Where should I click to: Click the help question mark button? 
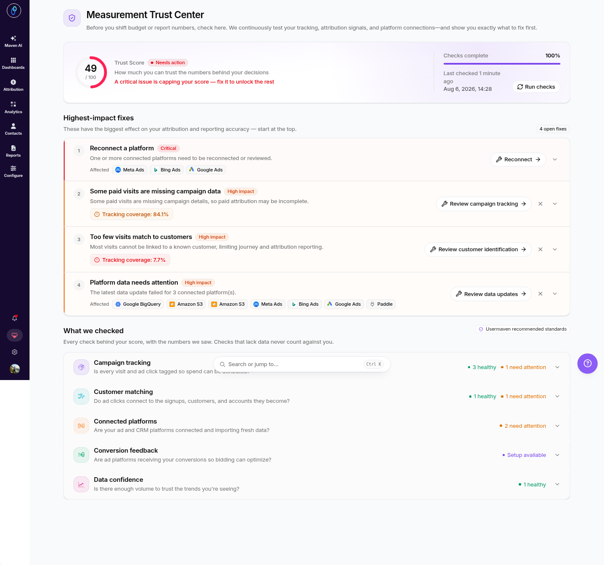coord(588,364)
